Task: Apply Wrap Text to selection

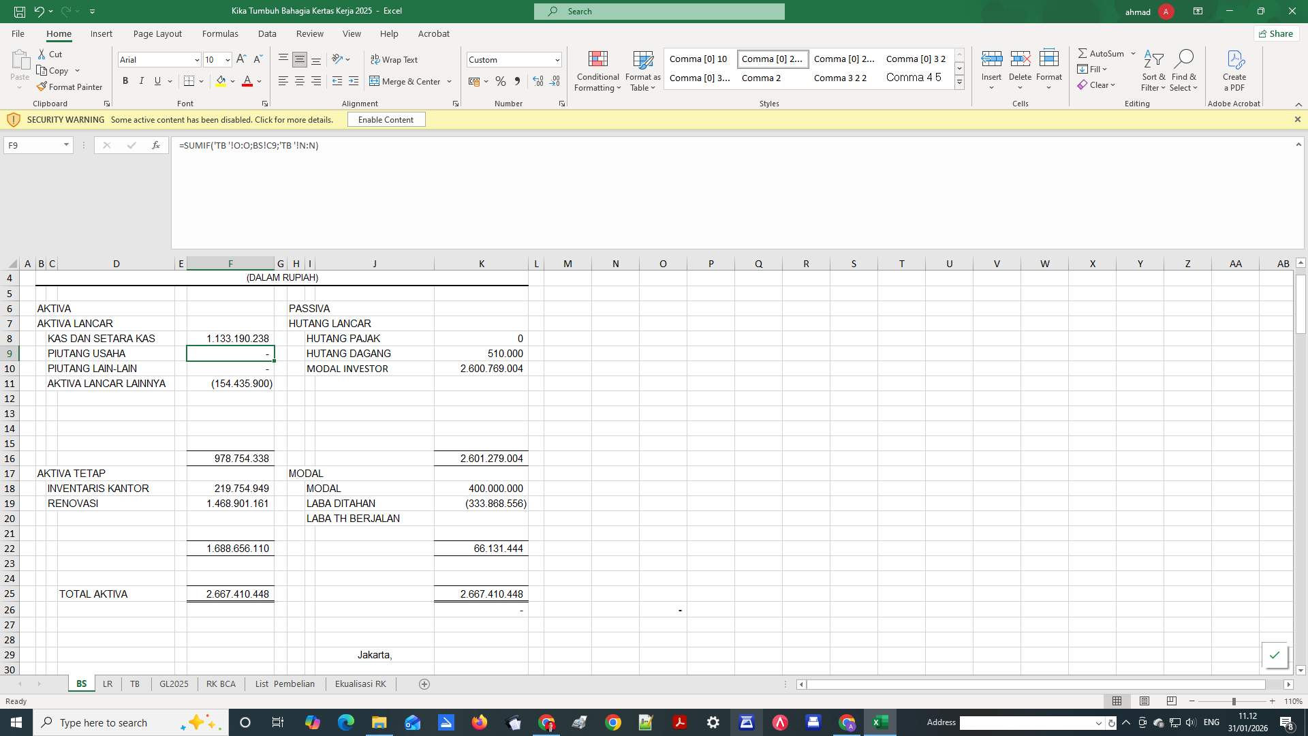Action: coord(395,59)
